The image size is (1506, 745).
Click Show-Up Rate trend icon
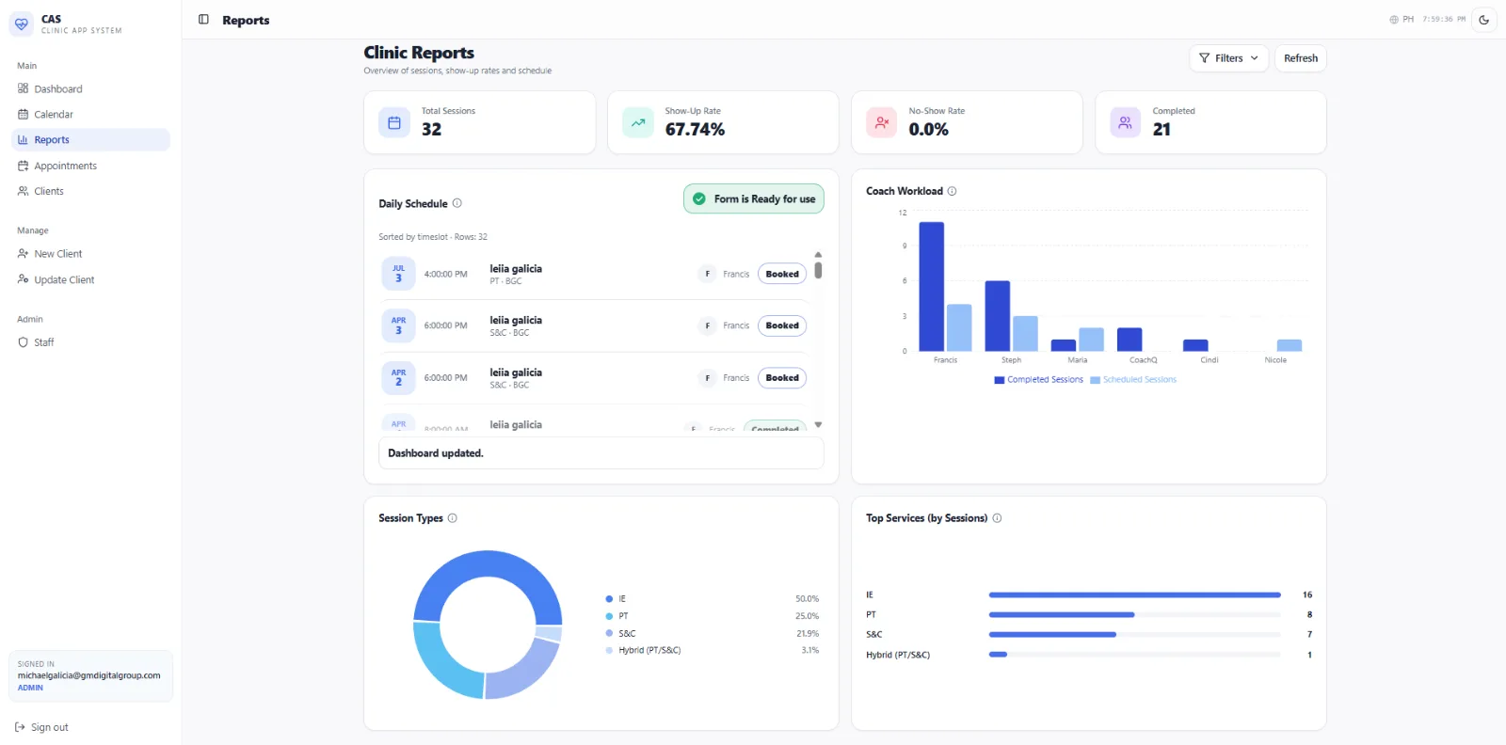click(x=638, y=122)
